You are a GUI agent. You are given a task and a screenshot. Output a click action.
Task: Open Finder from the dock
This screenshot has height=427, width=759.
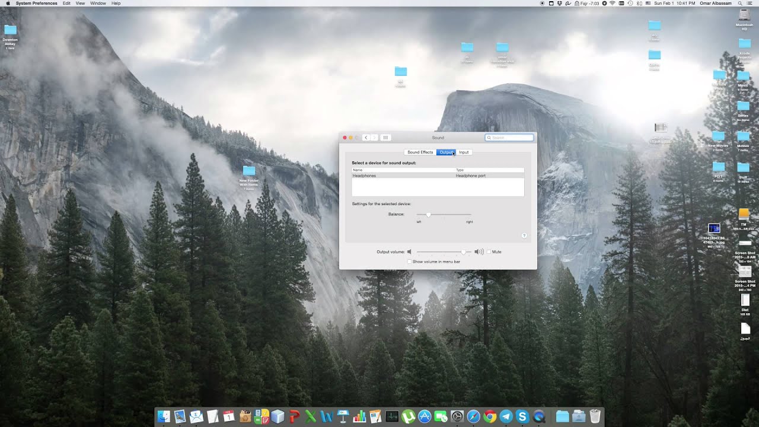point(164,417)
